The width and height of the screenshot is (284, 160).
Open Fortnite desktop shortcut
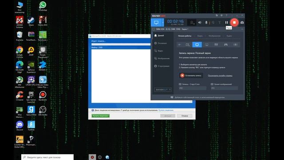(31, 126)
